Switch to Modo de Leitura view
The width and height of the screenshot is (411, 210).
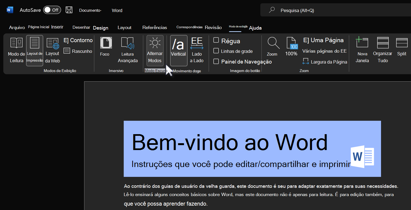pyautogui.click(x=16, y=50)
